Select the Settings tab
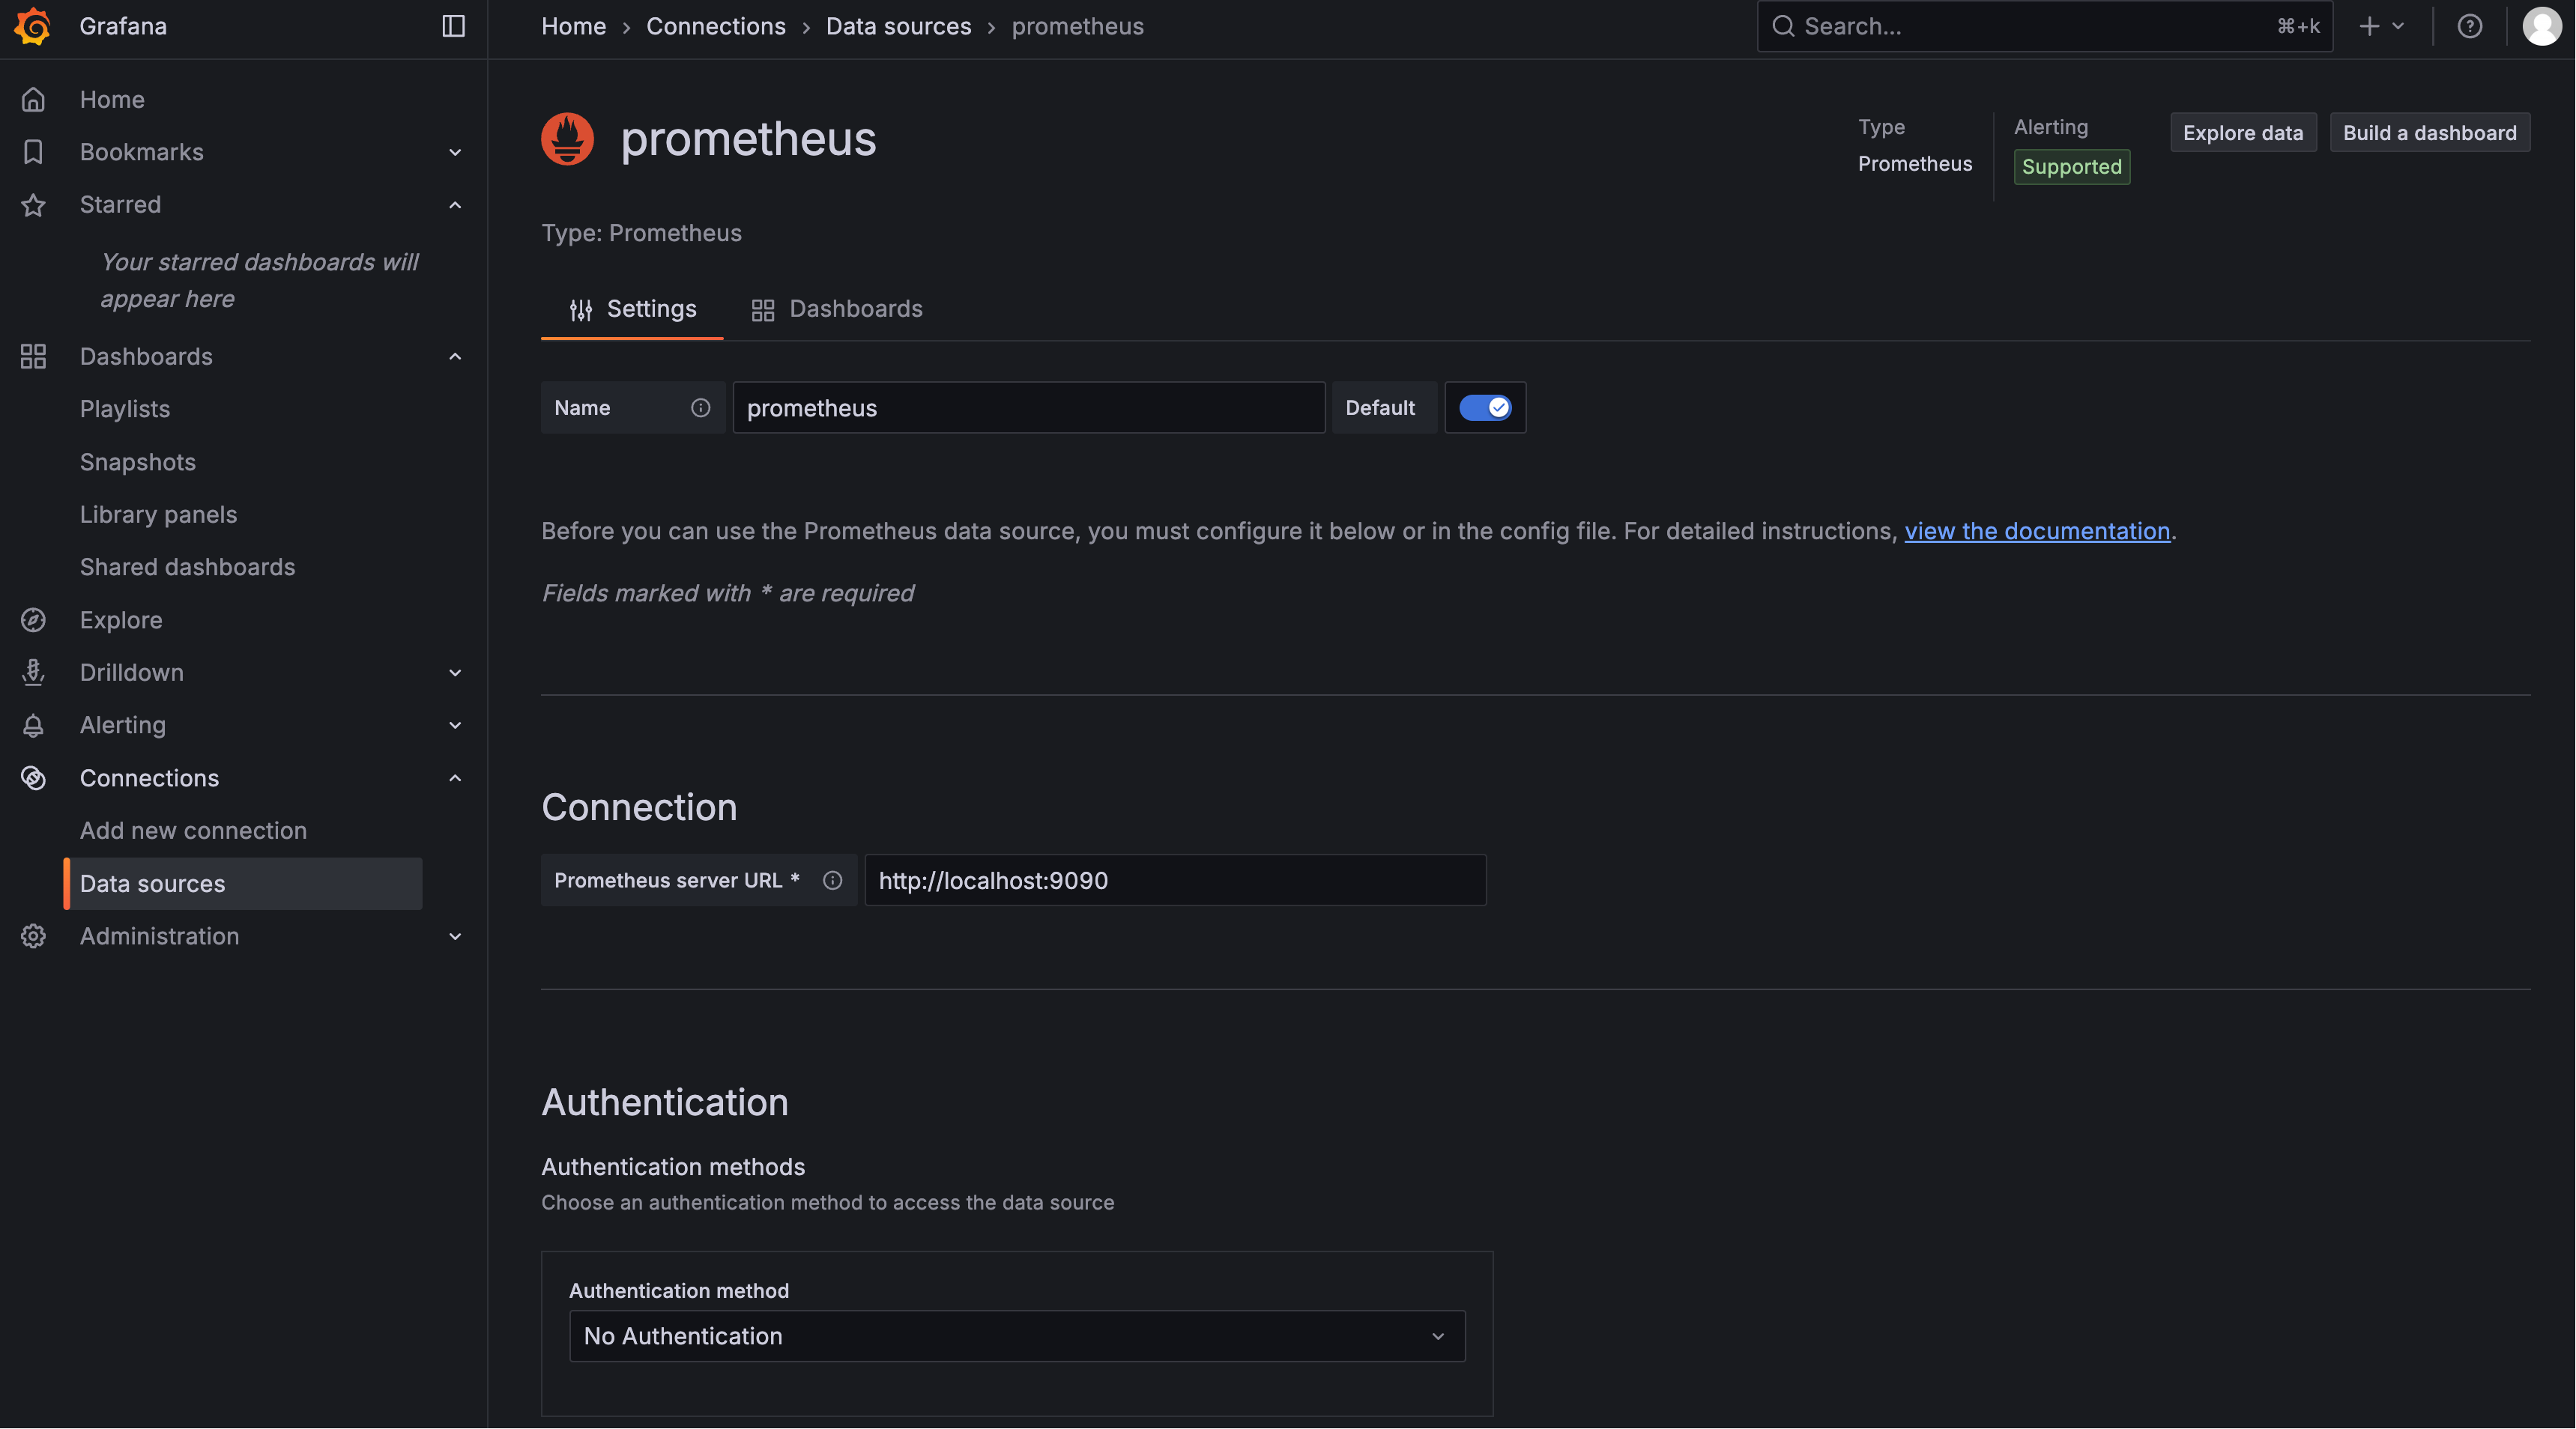Viewport: 2576px width, 1429px height. [x=632, y=310]
